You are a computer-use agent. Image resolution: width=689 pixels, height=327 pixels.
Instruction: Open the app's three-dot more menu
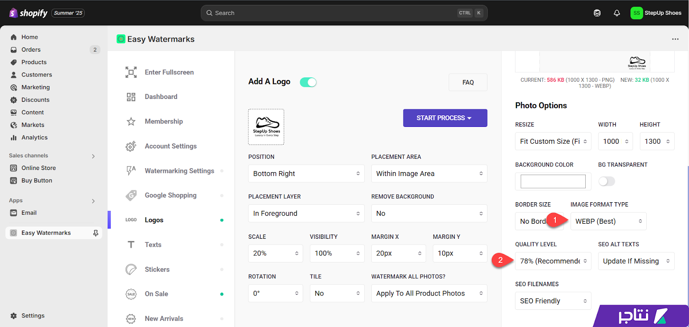[x=675, y=39]
